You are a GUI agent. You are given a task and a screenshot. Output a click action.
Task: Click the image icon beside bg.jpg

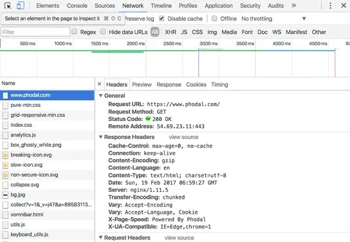tap(5, 195)
